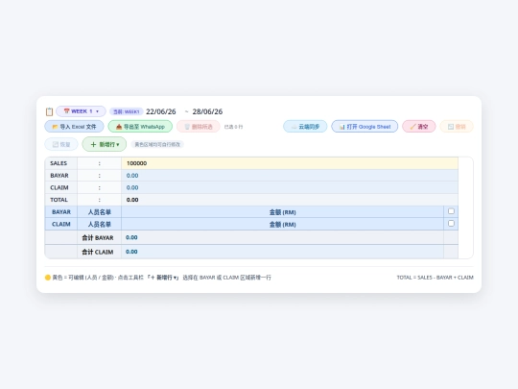Click 导出至 WhatsApp export button
Viewport: 518px width, 389px height.
point(140,127)
